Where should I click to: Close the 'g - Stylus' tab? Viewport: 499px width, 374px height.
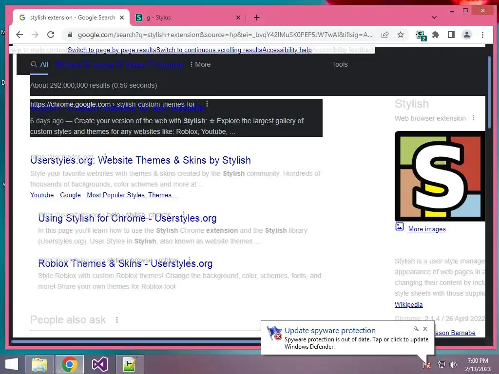point(238,18)
